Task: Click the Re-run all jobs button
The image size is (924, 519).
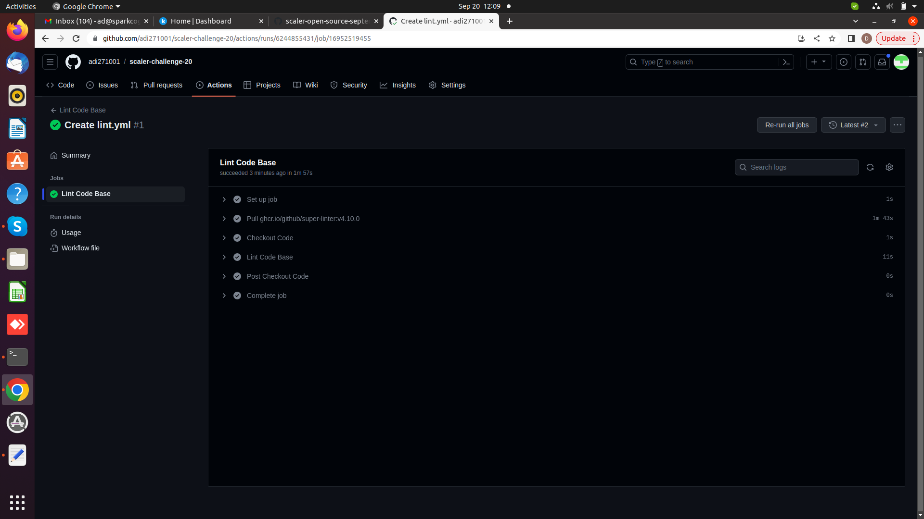Action: (x=786, y=125)
